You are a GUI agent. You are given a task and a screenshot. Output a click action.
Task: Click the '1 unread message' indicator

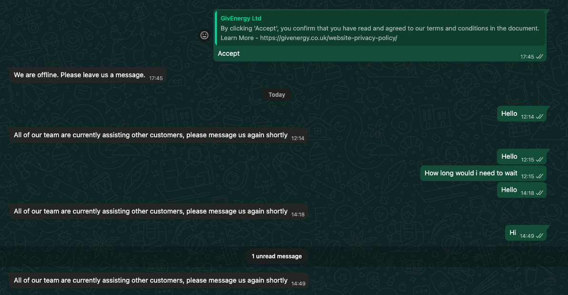[x=277, y=256]
